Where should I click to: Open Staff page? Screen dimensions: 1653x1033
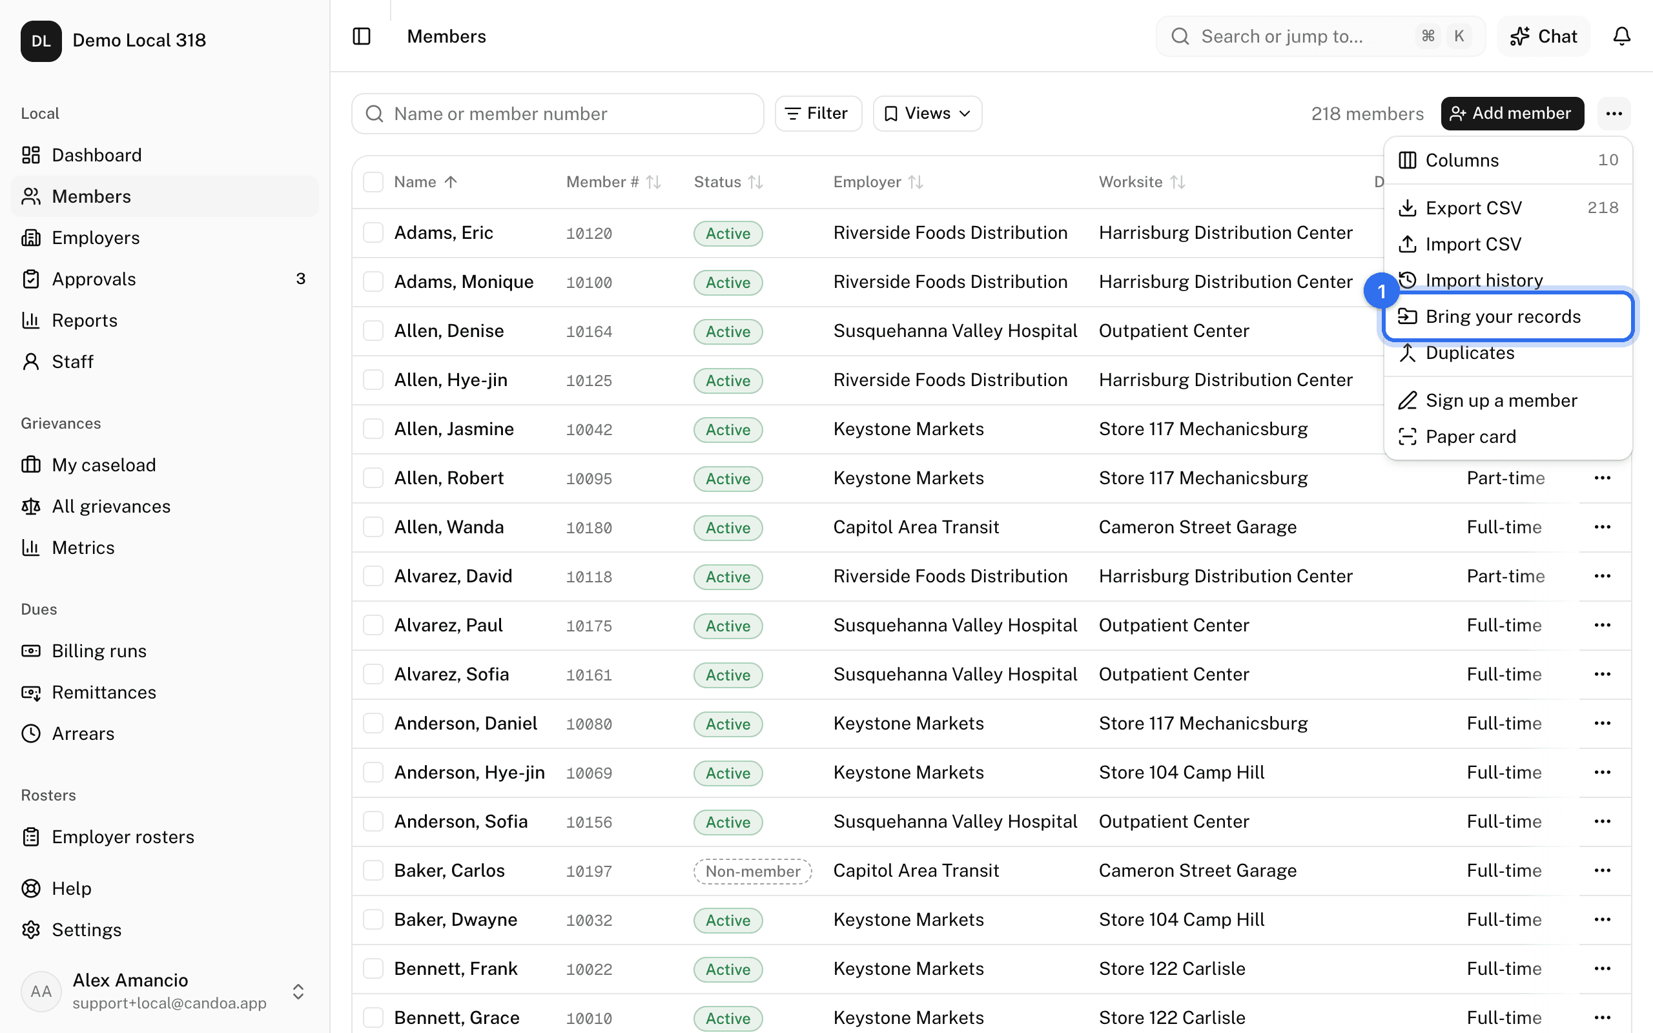[164, 362]
